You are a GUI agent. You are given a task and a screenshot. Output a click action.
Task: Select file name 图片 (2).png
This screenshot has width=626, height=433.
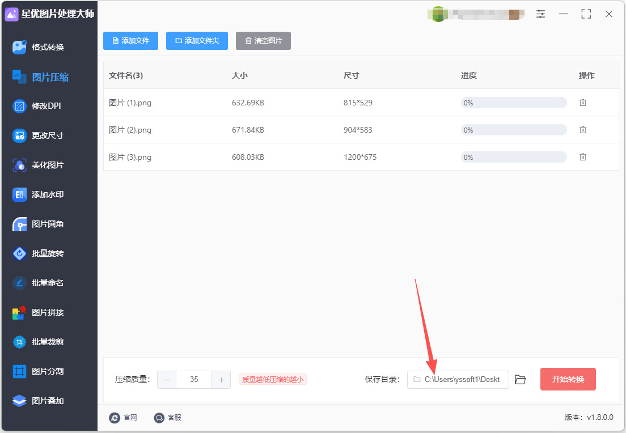tap(130, 130)
